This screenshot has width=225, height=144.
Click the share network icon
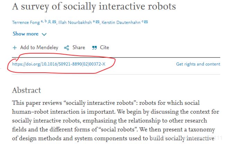pos(66,48)
